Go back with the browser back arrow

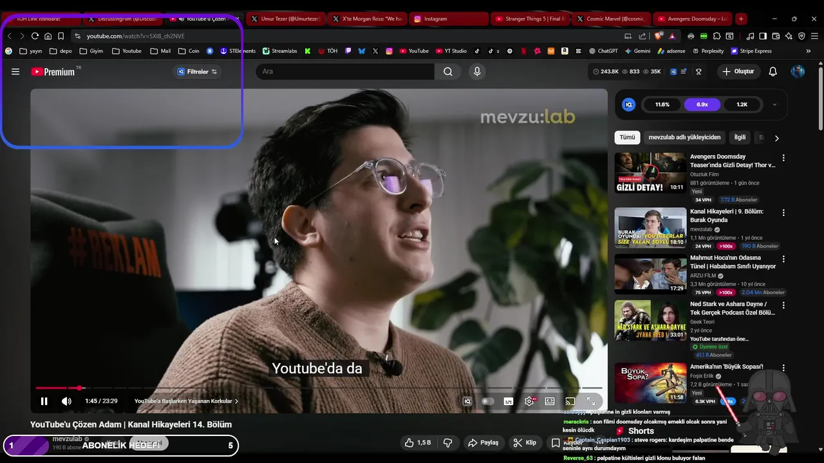point(10,36)
